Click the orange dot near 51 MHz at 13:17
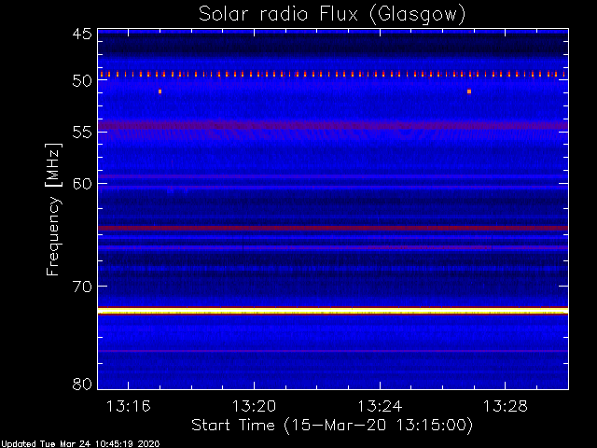The height and width of the screenshot is (448, 597). [x=160, y=91]
